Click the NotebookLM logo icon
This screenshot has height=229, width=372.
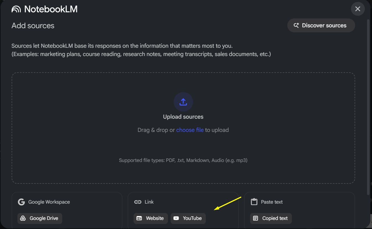(16, 9)
